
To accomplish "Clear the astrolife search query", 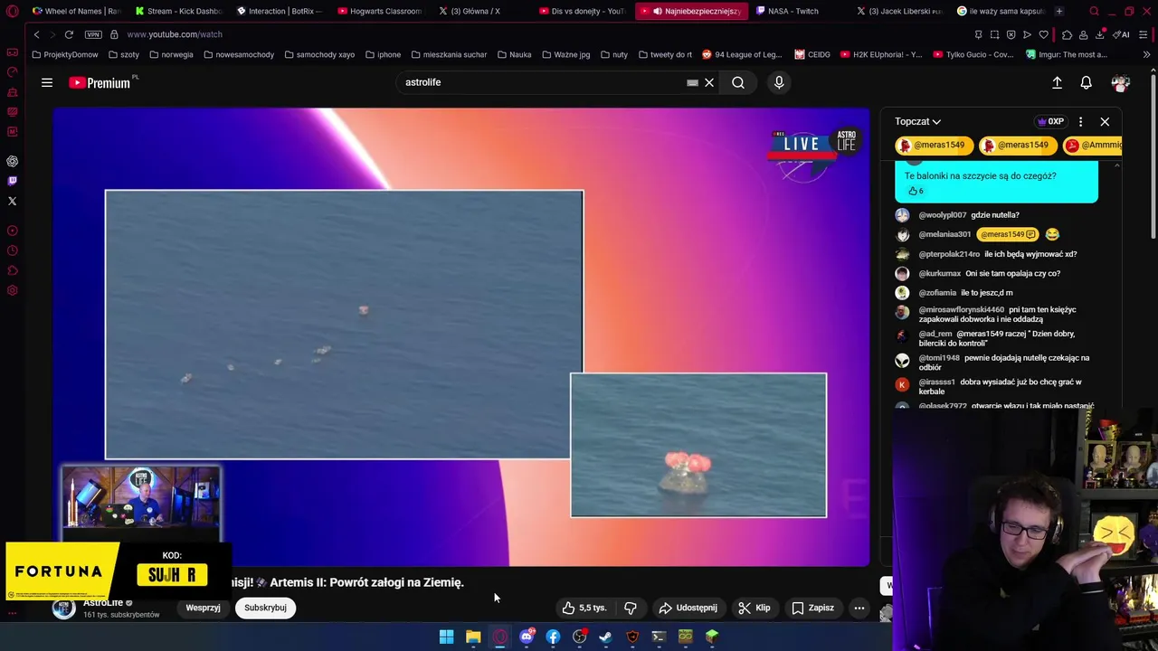I will coord(709,82).
